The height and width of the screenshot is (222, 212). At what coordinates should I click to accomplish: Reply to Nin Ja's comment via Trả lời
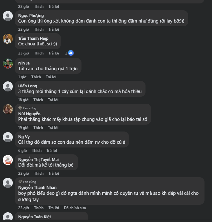coord(51,77)
